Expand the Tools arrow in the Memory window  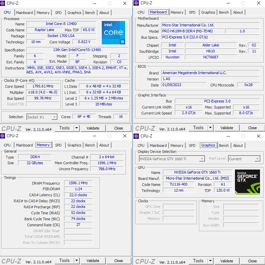coord(76,261)
